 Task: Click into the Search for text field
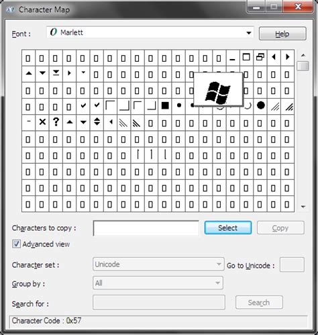coord(159,302)
